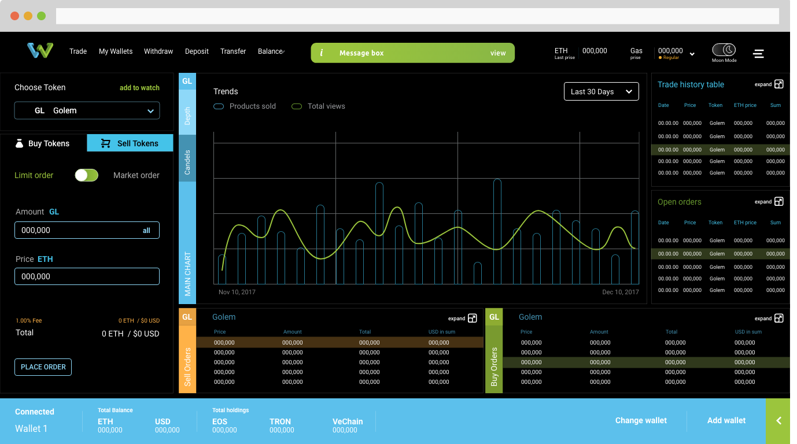Open the Golem token dropdown
This screenshot has height=444, width=797.
[x=87, y=110]
